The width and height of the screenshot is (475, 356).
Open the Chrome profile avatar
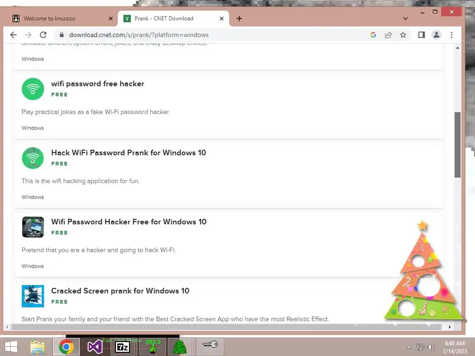coord(436,35)
